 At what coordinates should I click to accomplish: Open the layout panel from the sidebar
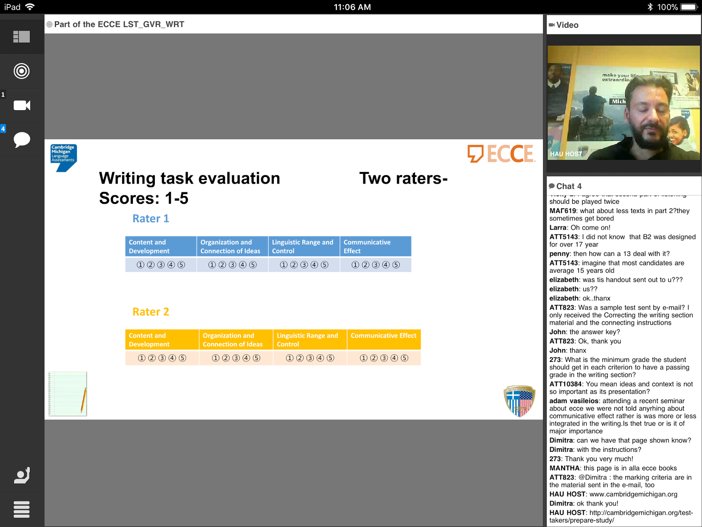tap(22, 37)
